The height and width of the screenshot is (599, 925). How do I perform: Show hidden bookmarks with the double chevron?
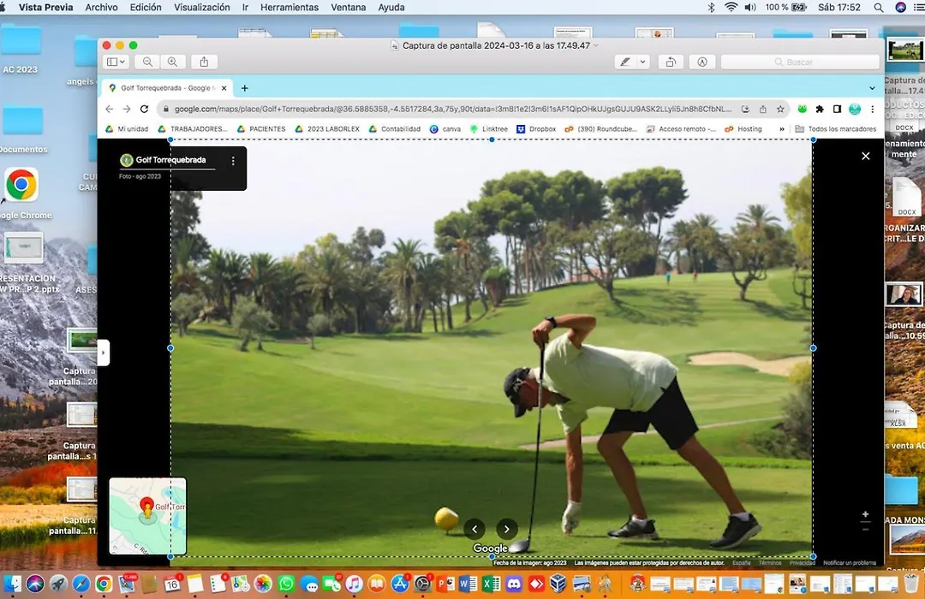pos(782,129)
